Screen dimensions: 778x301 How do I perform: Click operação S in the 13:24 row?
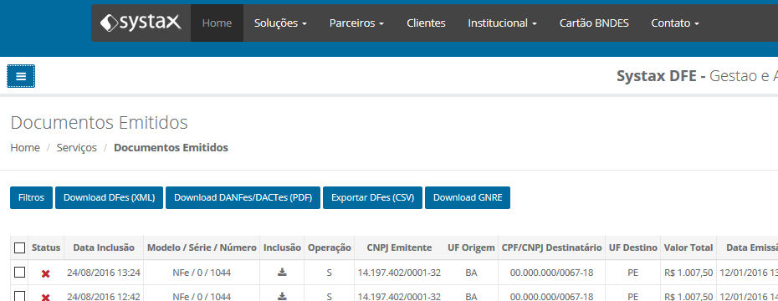(x=330, y=273)
